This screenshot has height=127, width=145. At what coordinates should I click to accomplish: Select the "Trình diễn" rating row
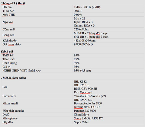[x=72, y=59]
